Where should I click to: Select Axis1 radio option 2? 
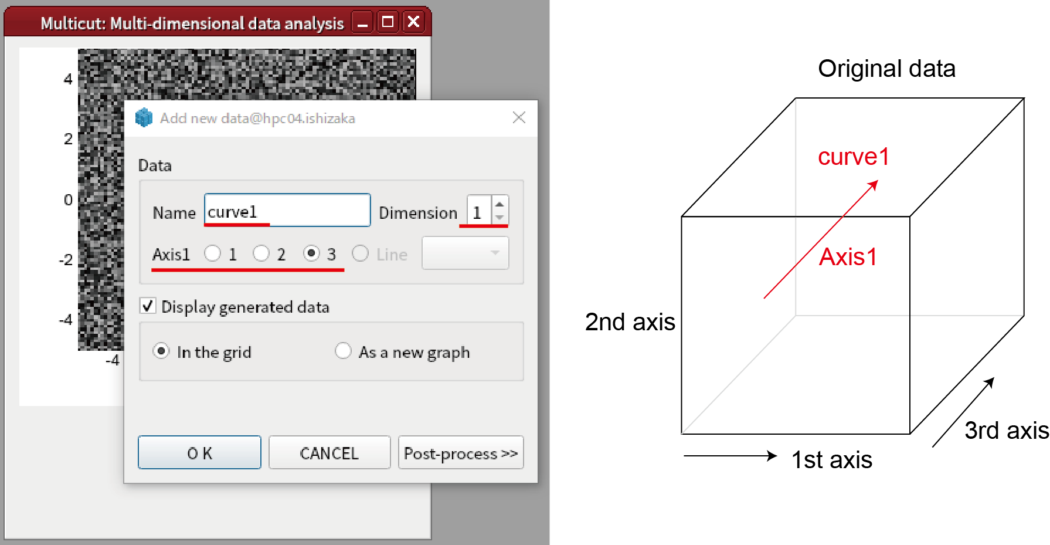pos(261,253)
